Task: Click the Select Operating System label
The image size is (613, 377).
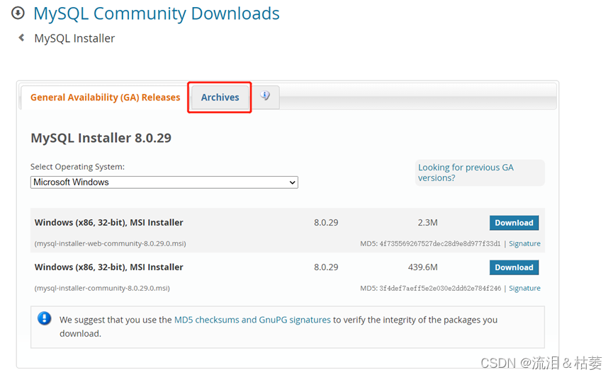Action: pyautogui.click(x=77, y=167)
